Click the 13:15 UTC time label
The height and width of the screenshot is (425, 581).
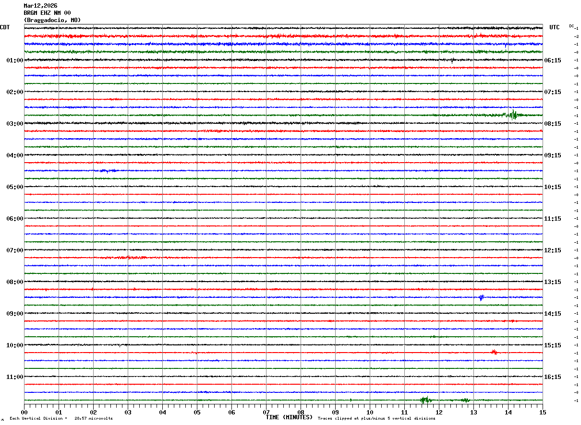coord(553,282)
